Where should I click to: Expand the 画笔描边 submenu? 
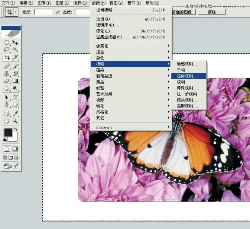point(131,76)
